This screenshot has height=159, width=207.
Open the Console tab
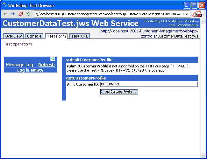click(x=34, y=36)
